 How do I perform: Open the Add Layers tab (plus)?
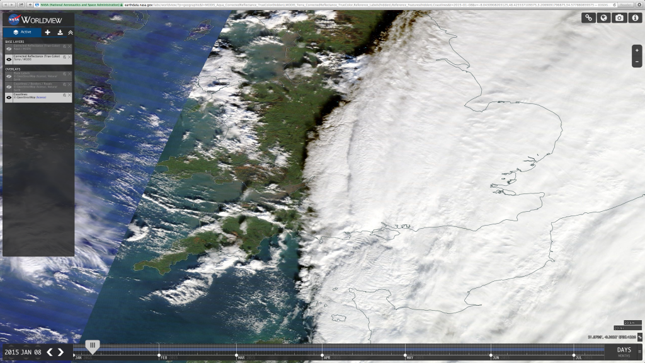(x=48, y=32)
